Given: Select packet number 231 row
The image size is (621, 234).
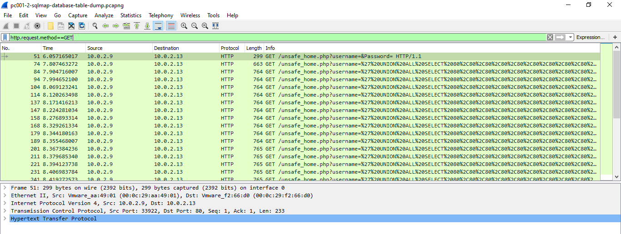Looking at the screenshot, I should click(300, 172).
